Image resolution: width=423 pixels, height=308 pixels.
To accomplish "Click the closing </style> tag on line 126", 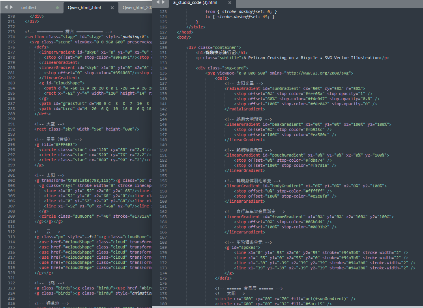I will (x=196, y=27).
